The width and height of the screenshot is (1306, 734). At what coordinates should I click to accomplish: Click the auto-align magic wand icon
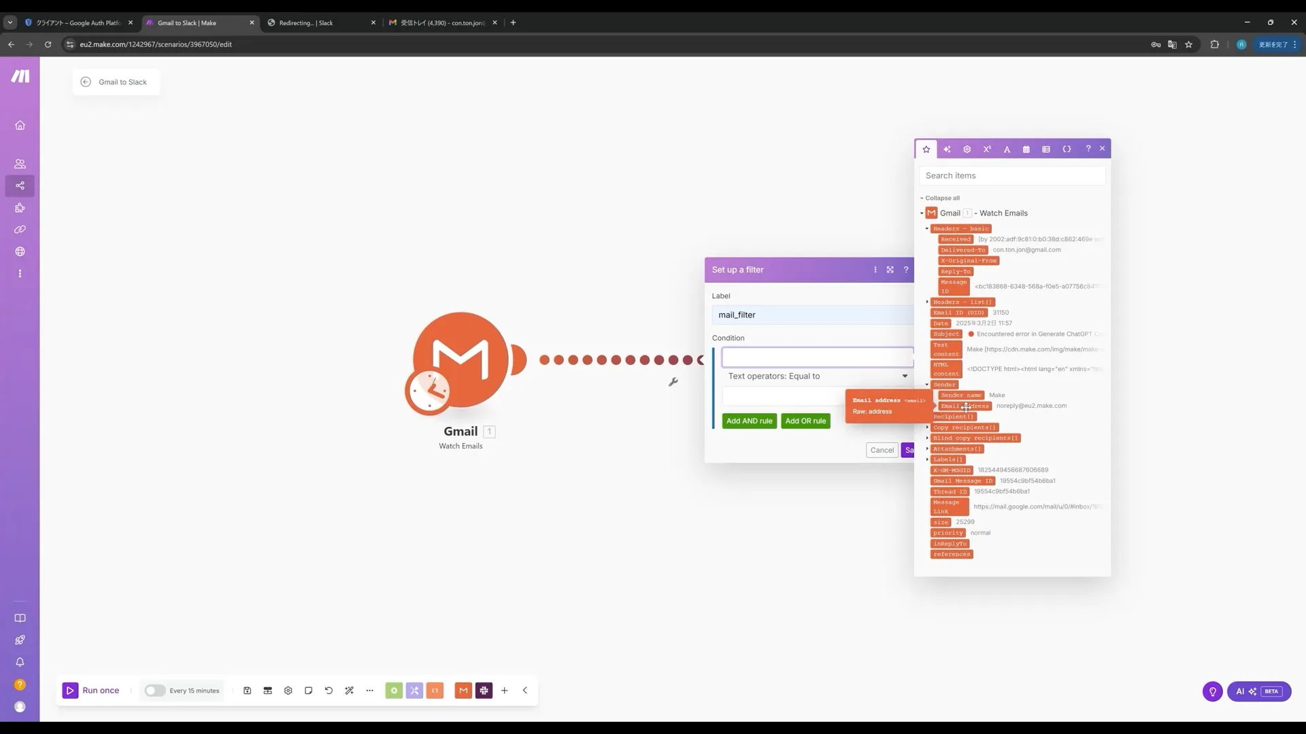(x=349, y=691)
